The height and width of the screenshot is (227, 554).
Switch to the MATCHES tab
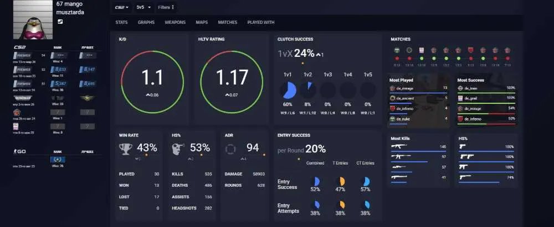click(228, 22)
